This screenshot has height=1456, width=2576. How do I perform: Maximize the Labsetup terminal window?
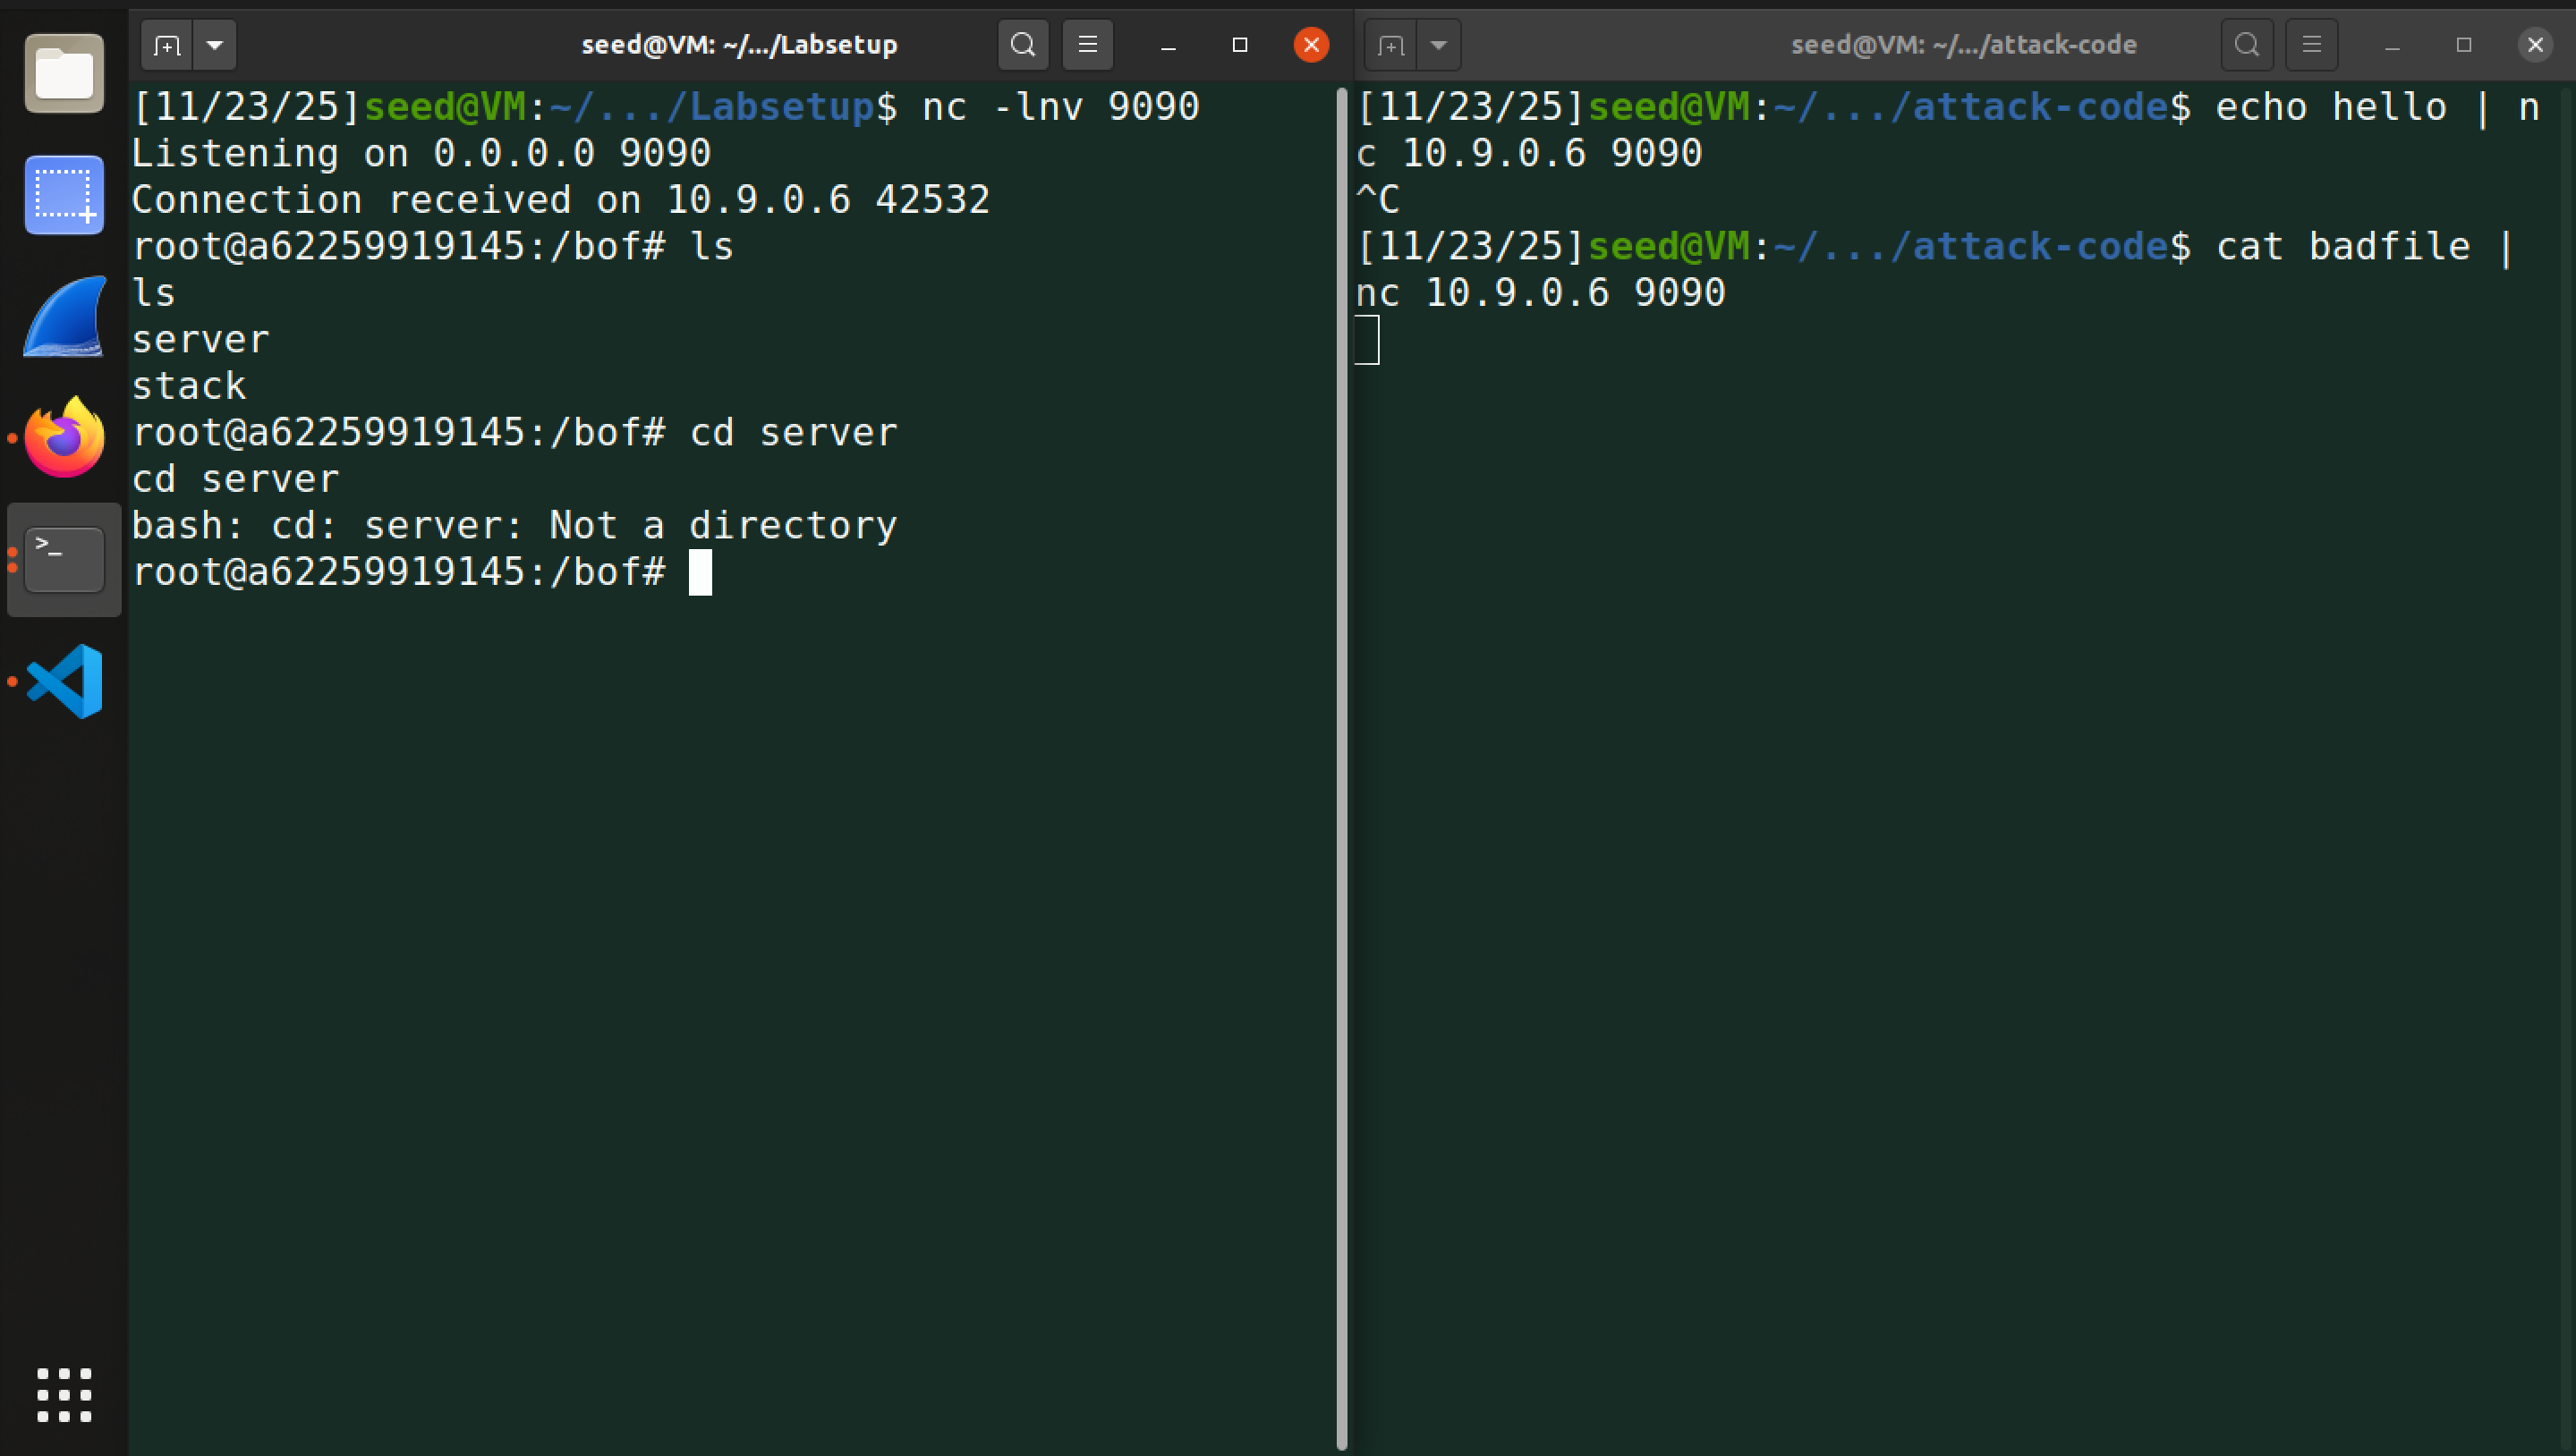tap(1239, 45)
